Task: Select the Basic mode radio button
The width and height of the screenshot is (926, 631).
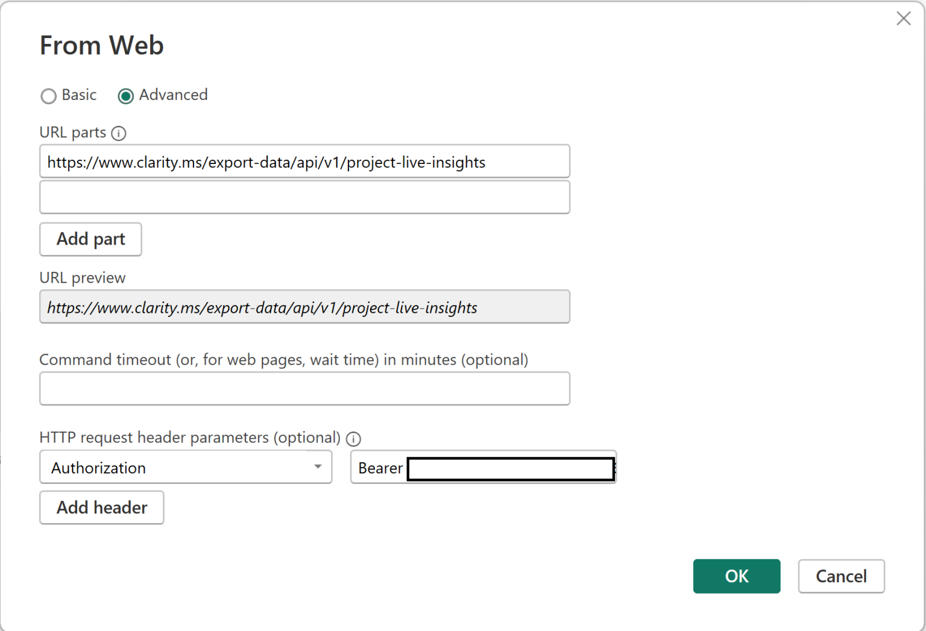Action: 49,96
